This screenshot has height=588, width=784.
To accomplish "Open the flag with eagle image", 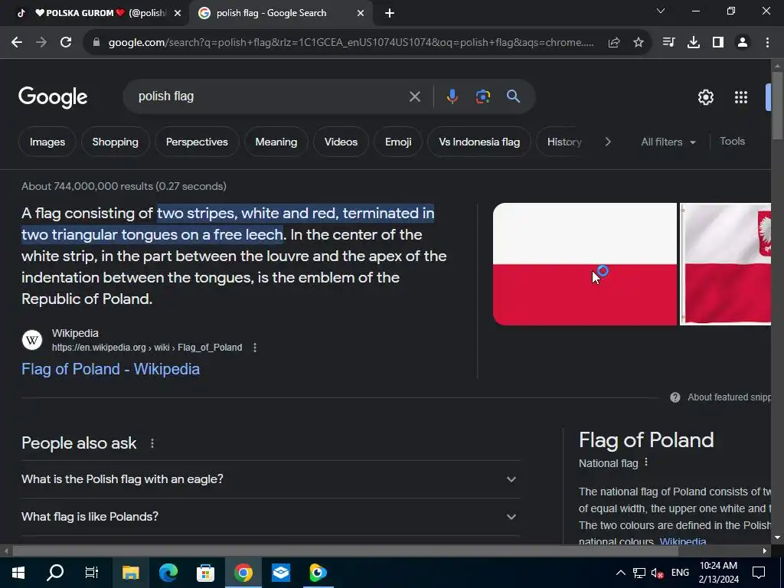I will (x=726, y=264).
